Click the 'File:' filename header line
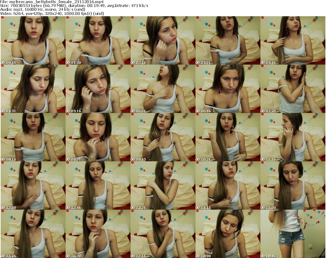Screen dimensions: 326x258 click(52, 2)
